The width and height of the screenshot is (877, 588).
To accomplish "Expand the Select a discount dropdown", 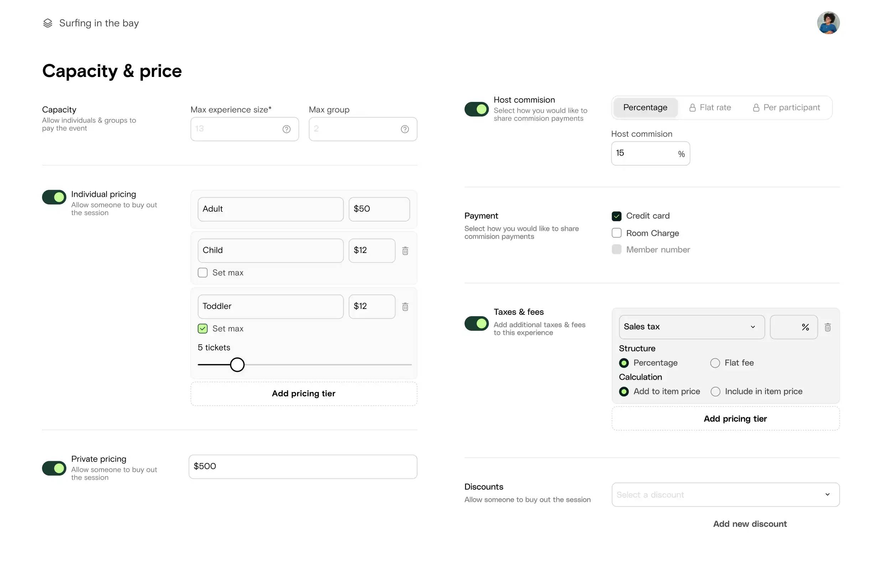I will 725,495.
